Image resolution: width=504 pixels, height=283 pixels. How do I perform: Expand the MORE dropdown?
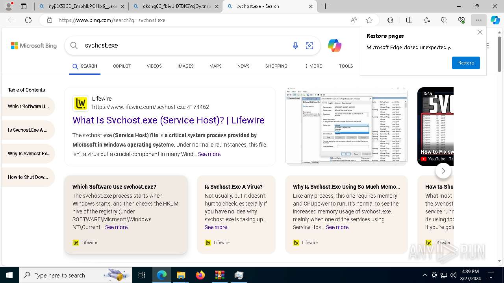pyautogui.click(x=313, y=66)
